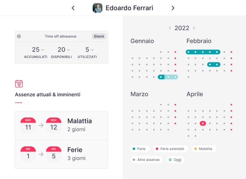Switch to next year after 2022

point(194,28)
